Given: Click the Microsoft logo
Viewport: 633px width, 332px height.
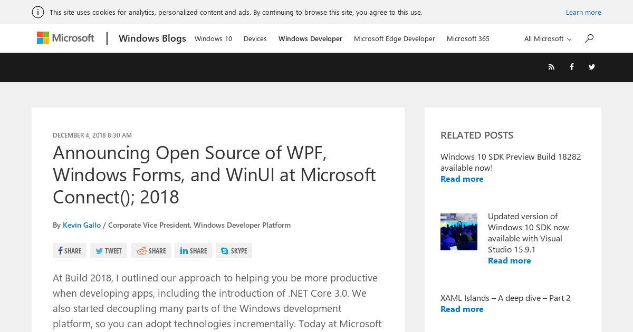Looking at the screenshot, I should pos(65,38).
